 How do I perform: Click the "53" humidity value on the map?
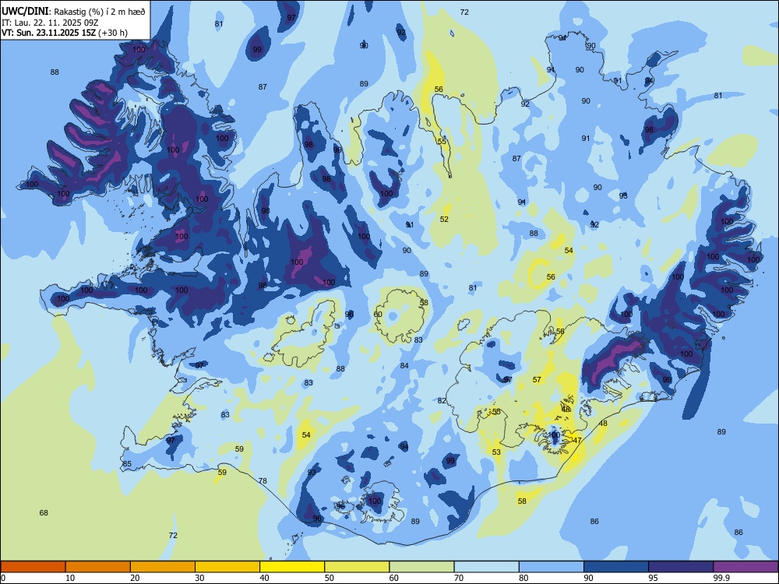pyautogui.click(x=496, y=452)
